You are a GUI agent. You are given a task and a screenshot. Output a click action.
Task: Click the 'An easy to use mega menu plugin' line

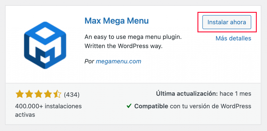pos(133,37)
